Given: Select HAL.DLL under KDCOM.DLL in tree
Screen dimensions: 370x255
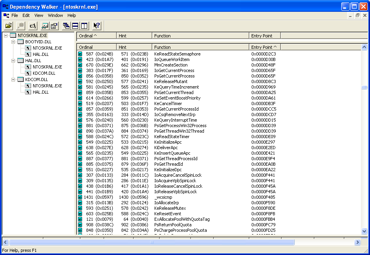Looking at the screenshot, I should [41, 92].
